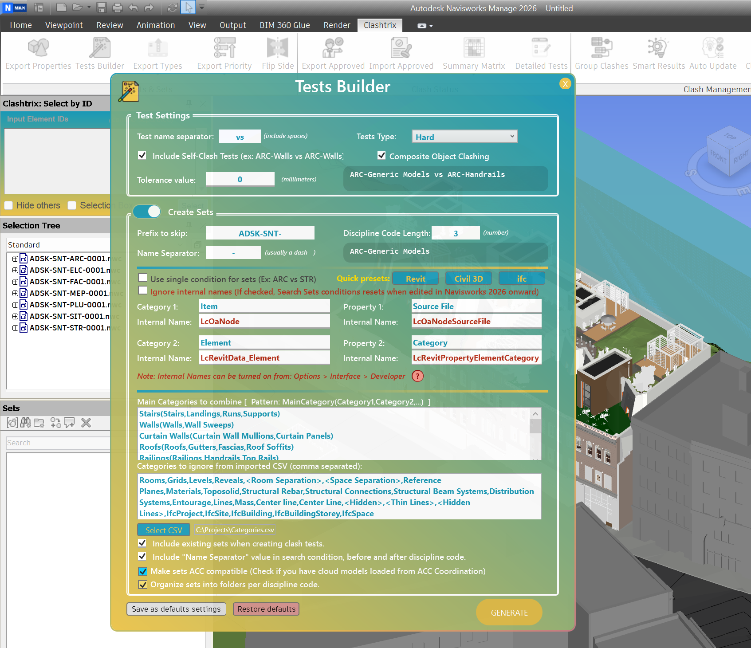Image resolution: width=751 pixels, height=648 pixels.
Task: Click the delete X icon in Sets toolbar
Action: 86,423
